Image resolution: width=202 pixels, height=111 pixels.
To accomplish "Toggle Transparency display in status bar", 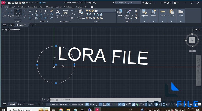I will 133,104.
